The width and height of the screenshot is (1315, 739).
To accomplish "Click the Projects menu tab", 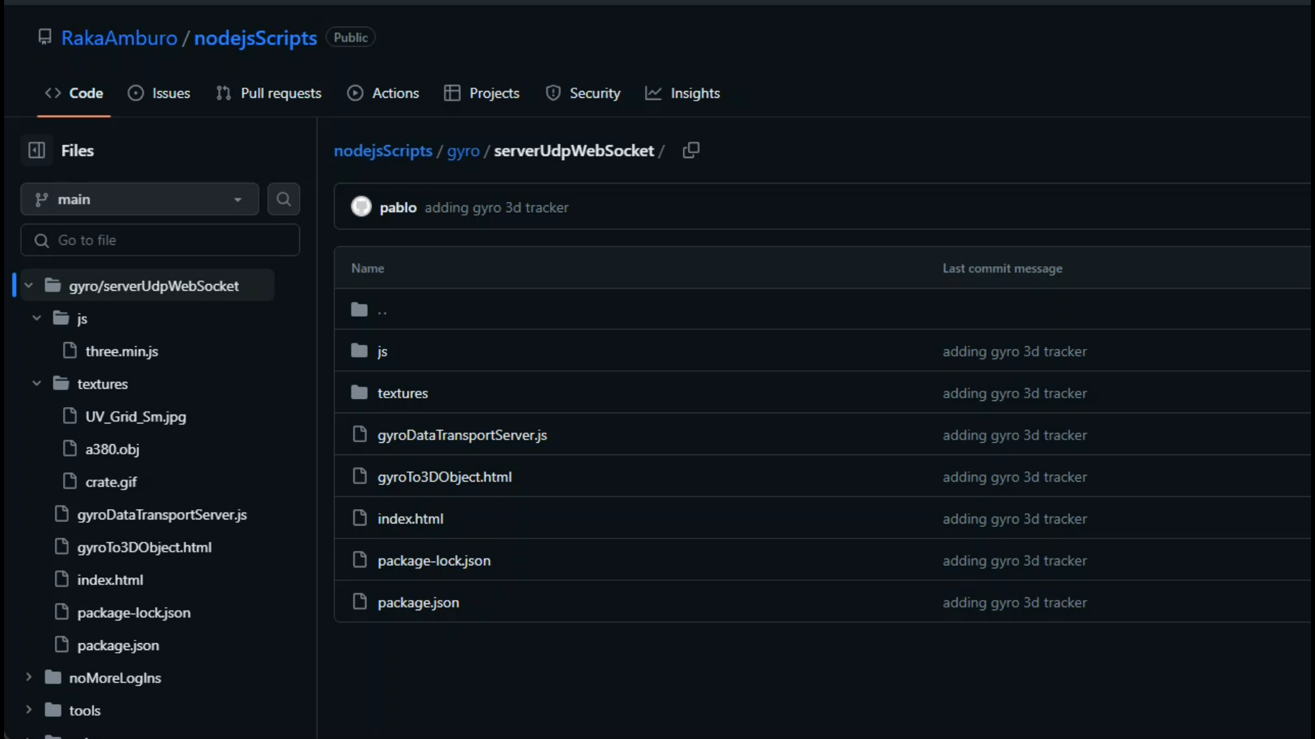I will (494, 93).
